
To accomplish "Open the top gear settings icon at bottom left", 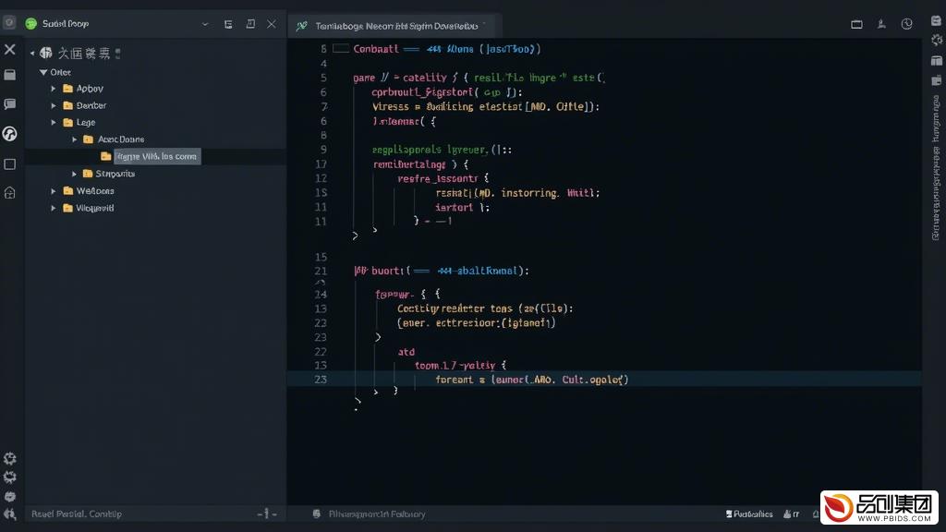I will pyautogui.click(x=9, y=458).
